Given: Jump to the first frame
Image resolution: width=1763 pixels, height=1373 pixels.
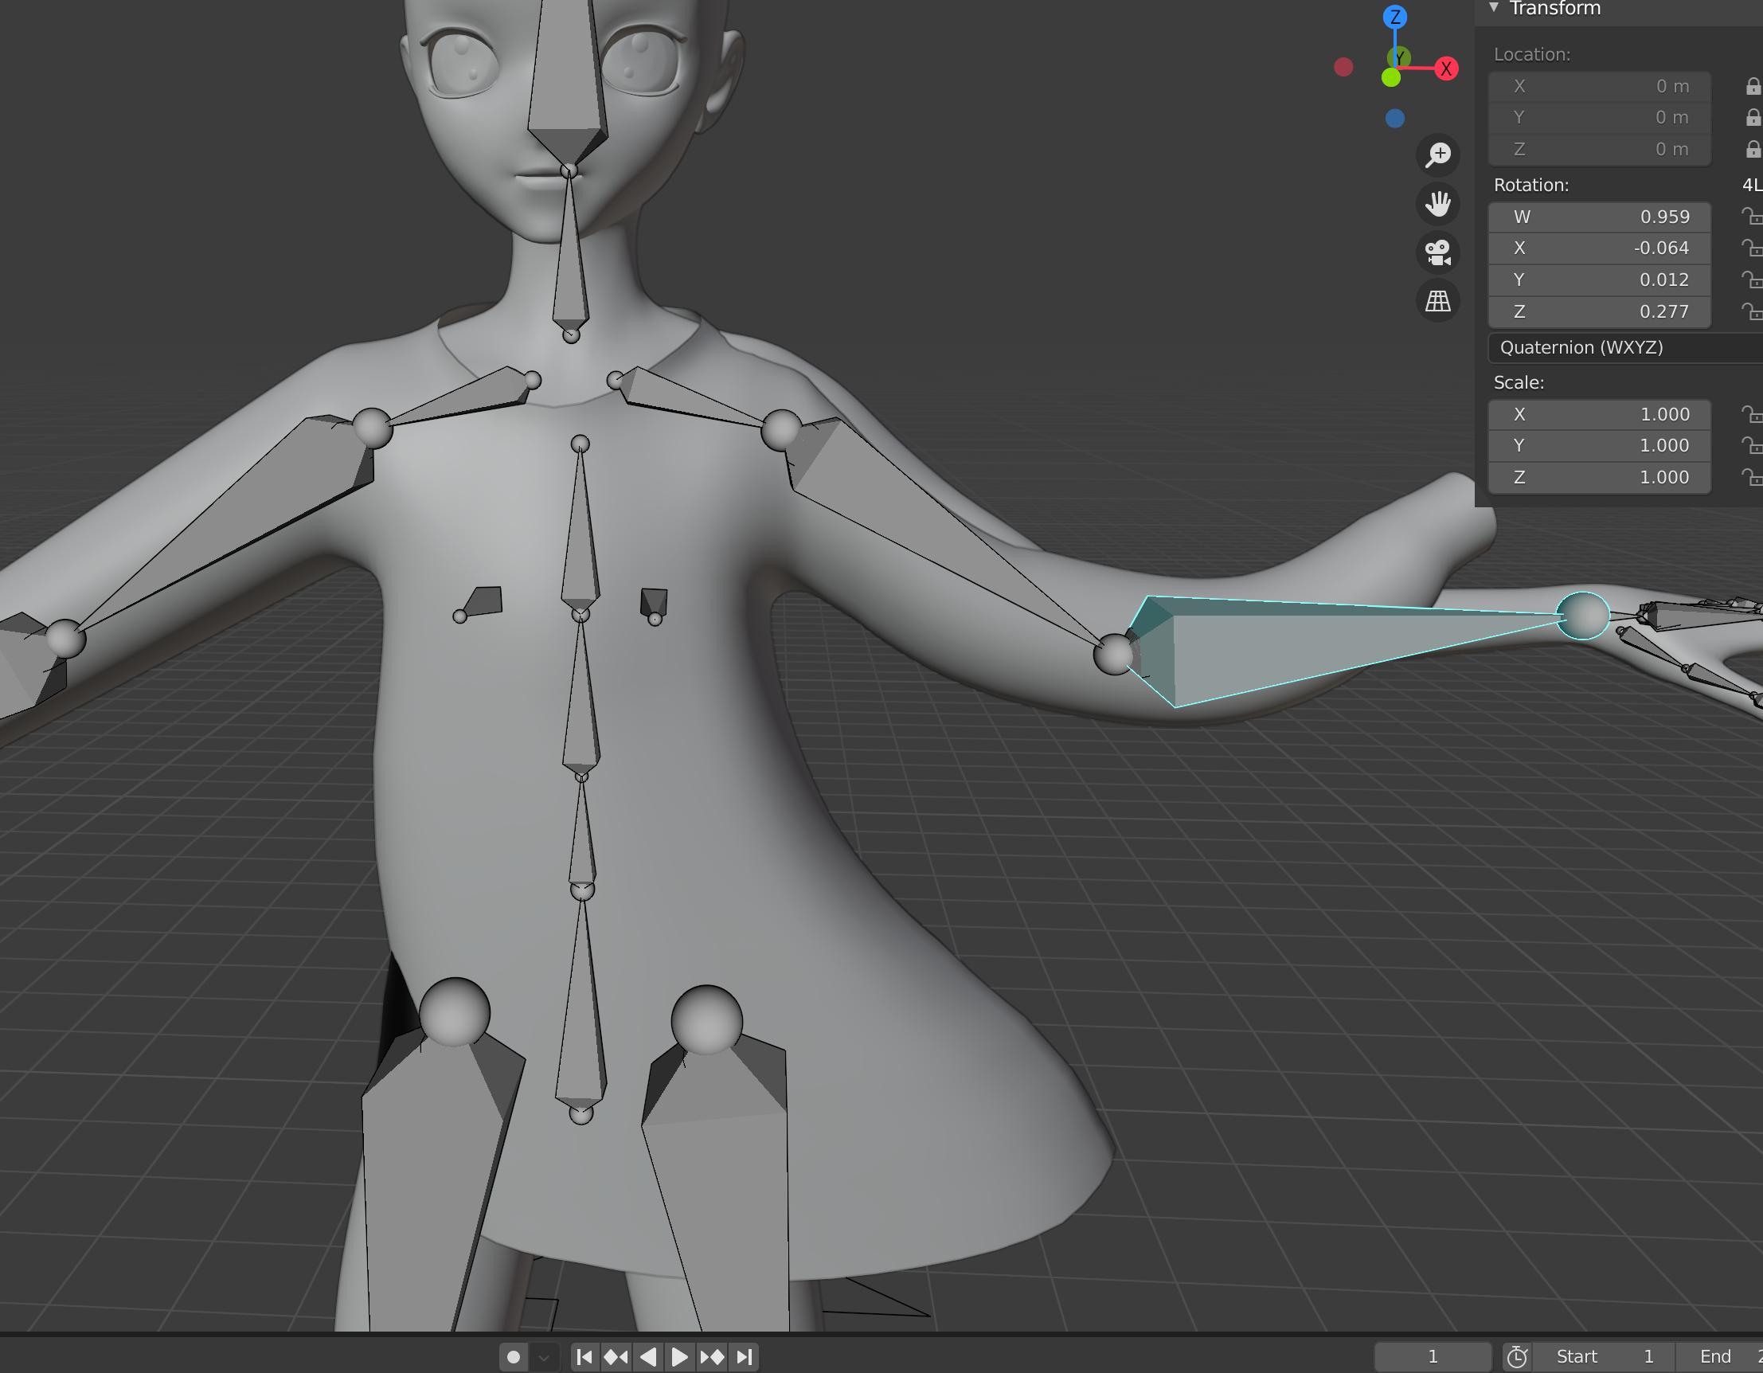Looking at the screenshot, I should [585, 1357].
